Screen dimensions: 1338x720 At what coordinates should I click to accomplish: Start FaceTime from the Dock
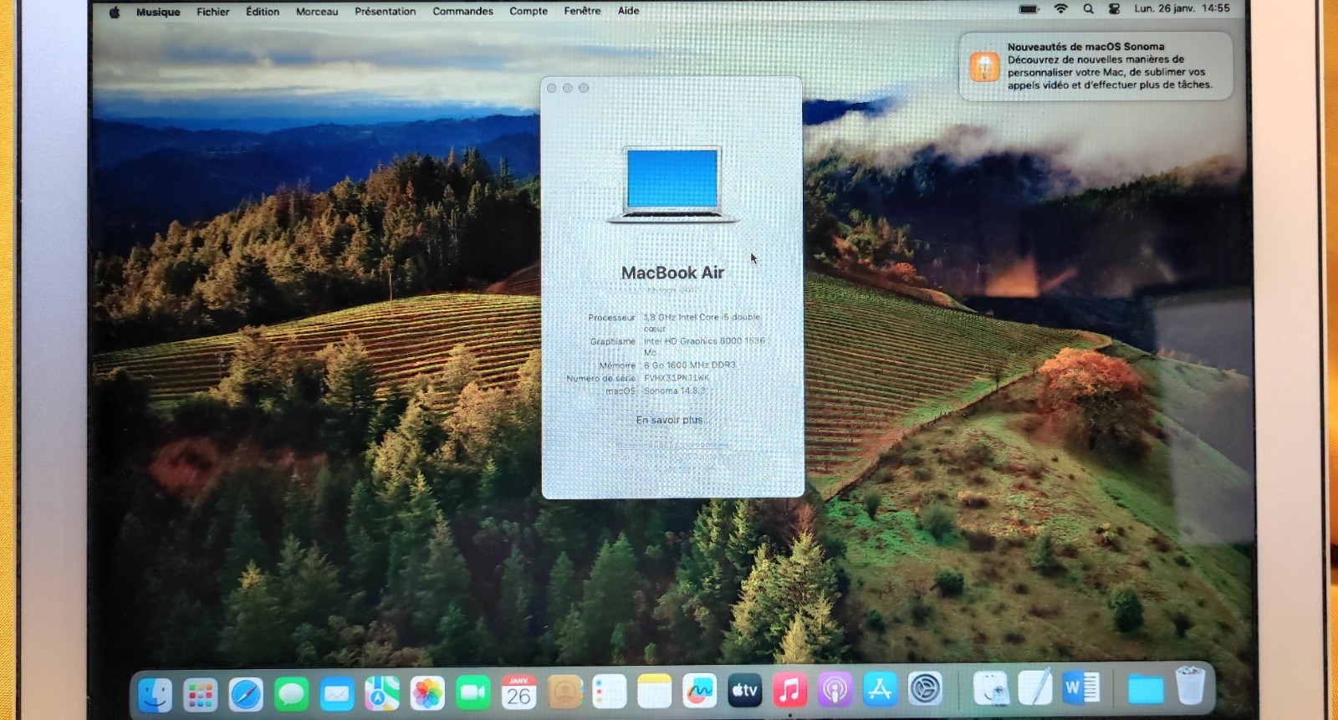tap(473, 692)
